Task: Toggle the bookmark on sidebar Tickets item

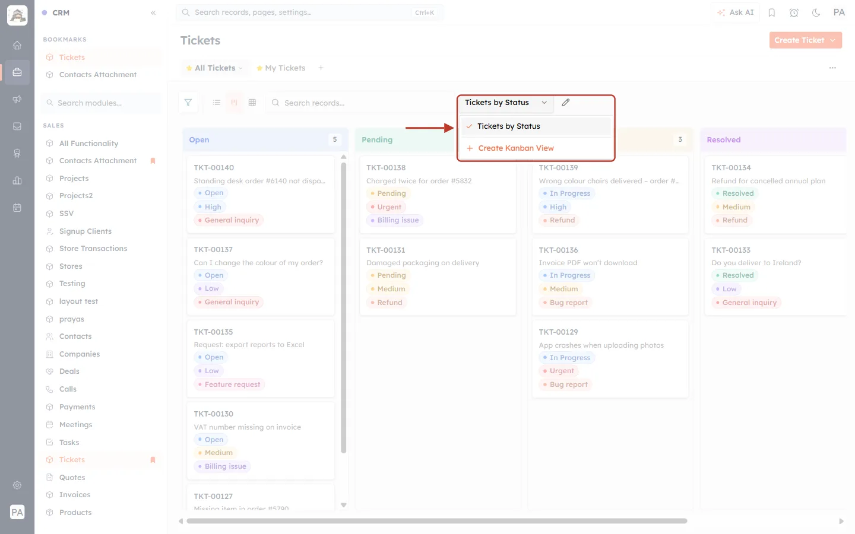Action: point(153,460)
